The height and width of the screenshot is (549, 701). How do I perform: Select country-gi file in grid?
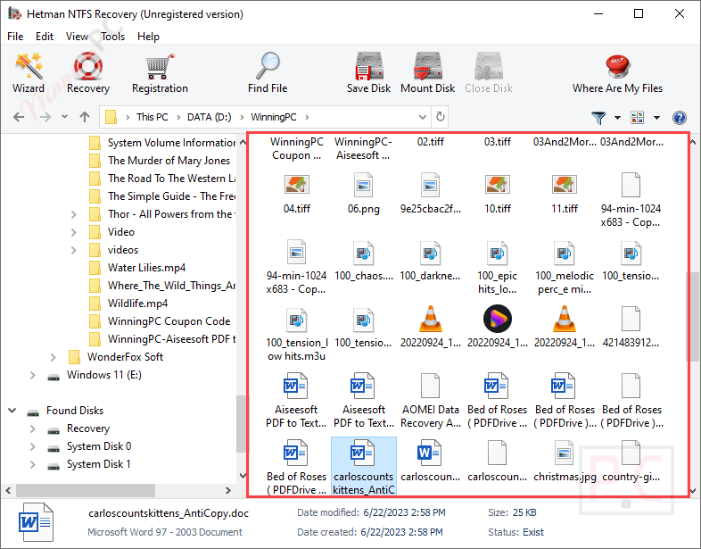click(631, 462)
